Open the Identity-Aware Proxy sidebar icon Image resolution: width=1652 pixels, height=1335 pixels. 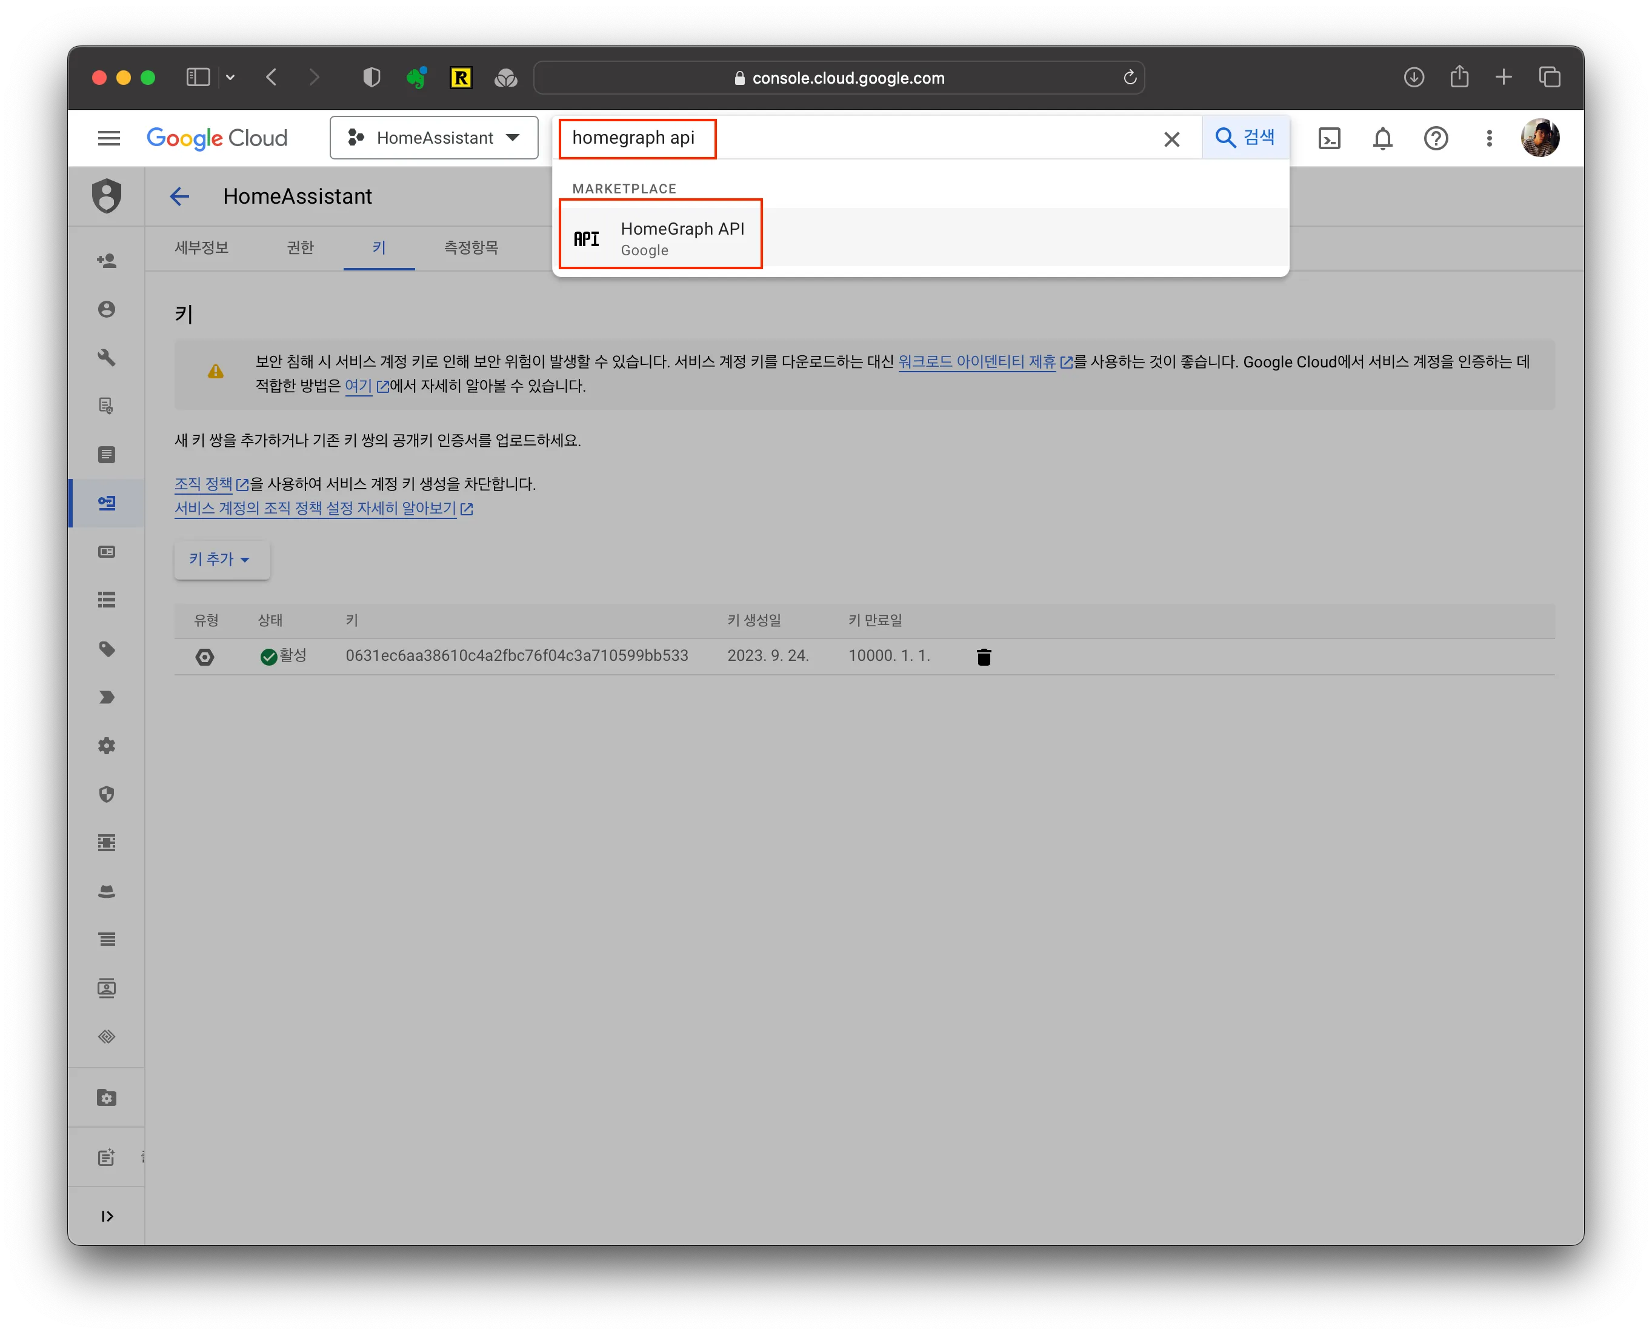(106, 843)
